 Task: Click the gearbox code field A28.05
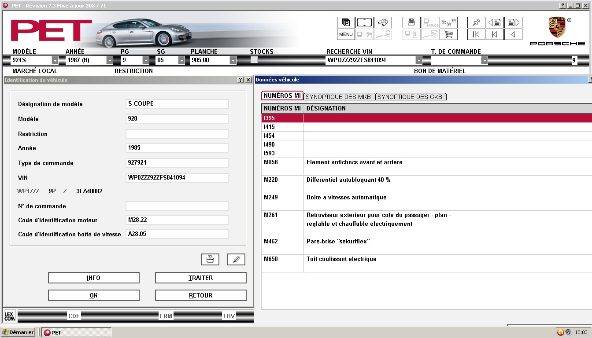pyautogui.click(x=177, y=234)
